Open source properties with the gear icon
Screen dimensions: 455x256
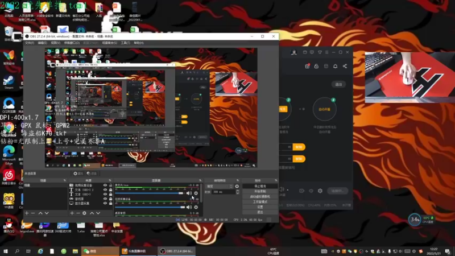point(84,213)
